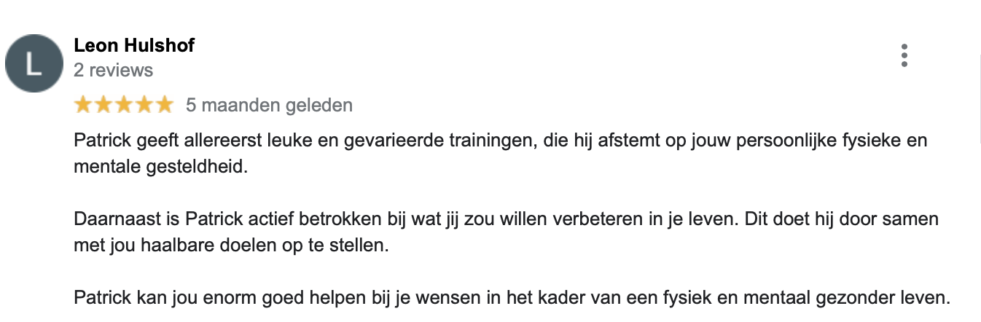Click the "5 maanden geleden" timestamp
The width and height of the screenshot is (981, 322).
pos(269,105)
